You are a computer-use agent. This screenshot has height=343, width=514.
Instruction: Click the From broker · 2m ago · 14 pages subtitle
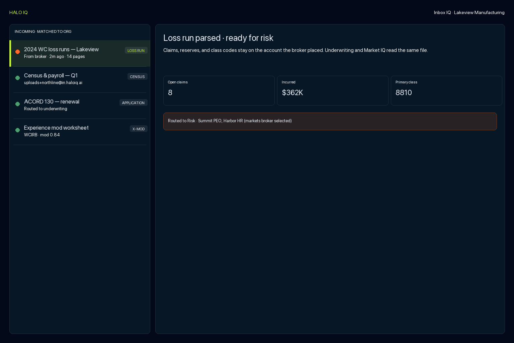pos(55,57)
